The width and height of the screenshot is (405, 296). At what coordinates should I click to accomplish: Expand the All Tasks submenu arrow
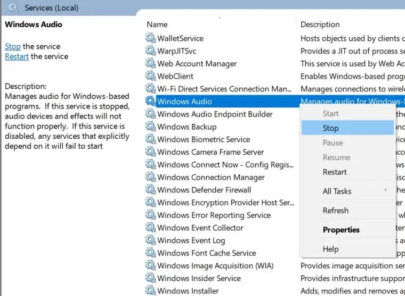pos(386,190)
